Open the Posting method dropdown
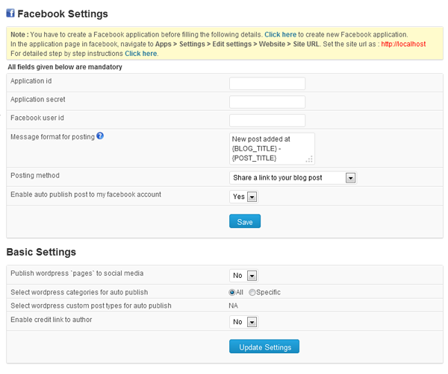The height and width of the screenshot is (374, 448). tap(293, 178)
